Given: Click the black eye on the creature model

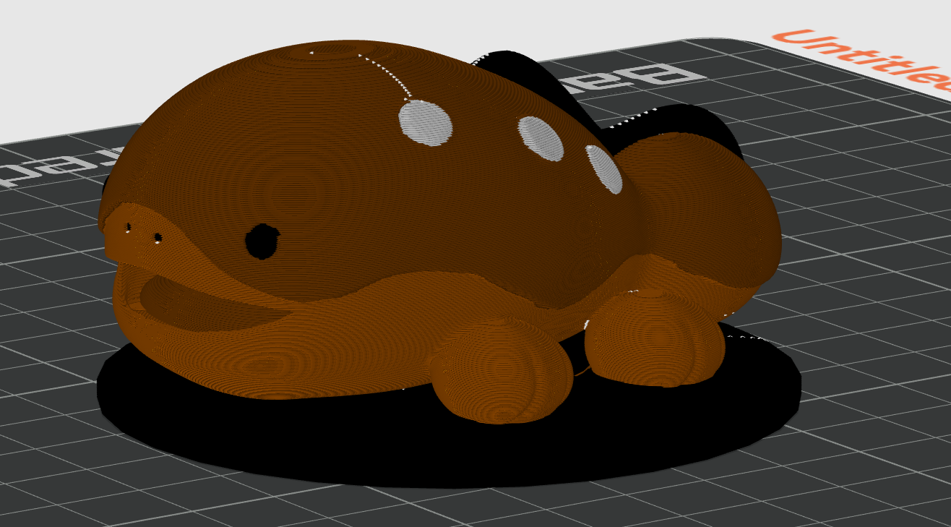Looking at the screenshot, I should pyautogui.click(x=262, y=241).
